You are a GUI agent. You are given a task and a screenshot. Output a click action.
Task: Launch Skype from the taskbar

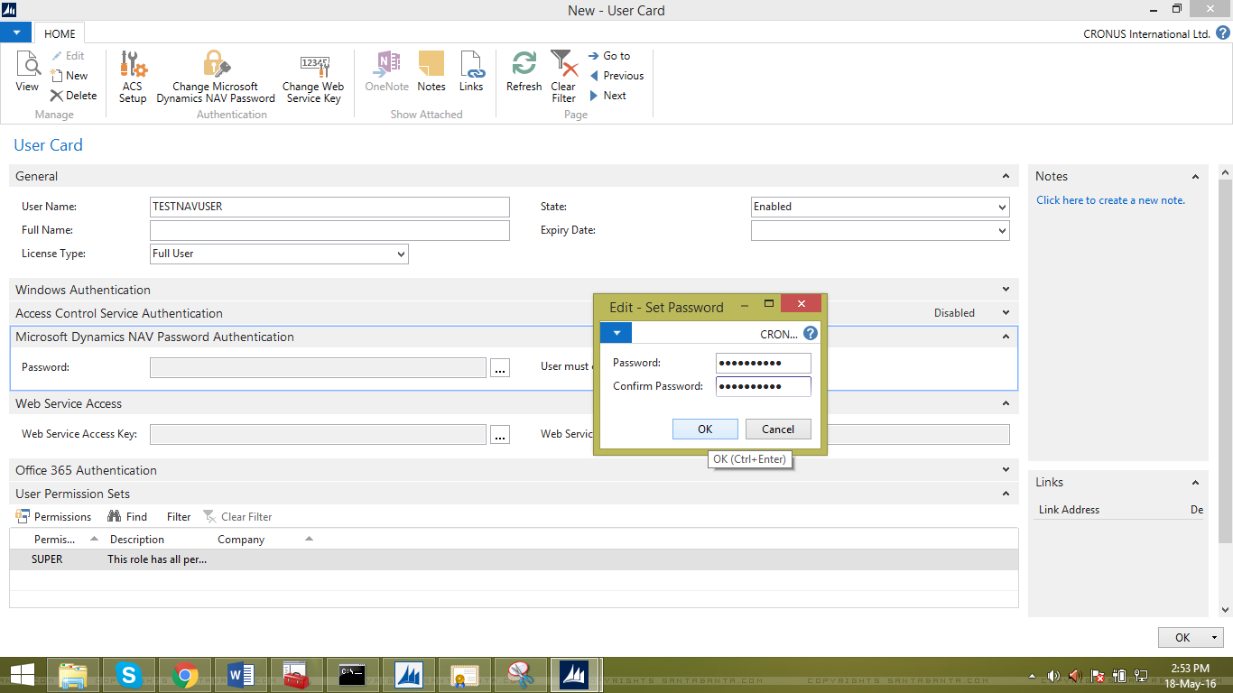[x=129, y=674]
